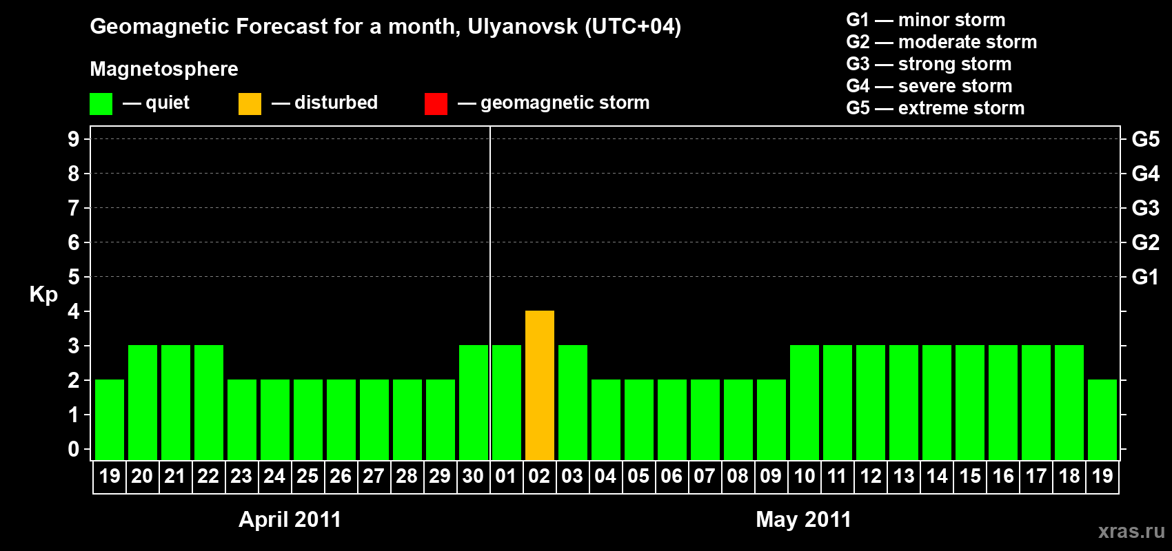The image size is (1172, 551).
Task: Click date cell 05 in May
Action: tap(639, 477)
